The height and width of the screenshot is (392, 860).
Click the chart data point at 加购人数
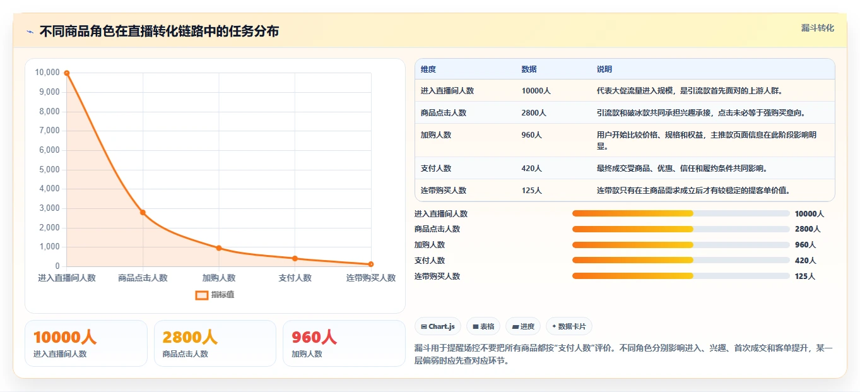(219, 248)
